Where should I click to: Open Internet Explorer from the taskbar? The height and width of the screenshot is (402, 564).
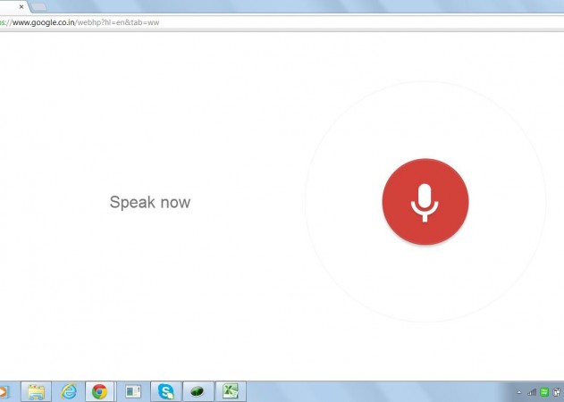pyautogui.click(x=68, y=391)
